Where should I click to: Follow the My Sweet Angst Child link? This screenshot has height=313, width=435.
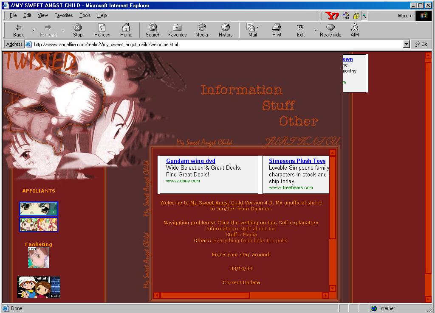pyautogui.click(x=216, y=203)
